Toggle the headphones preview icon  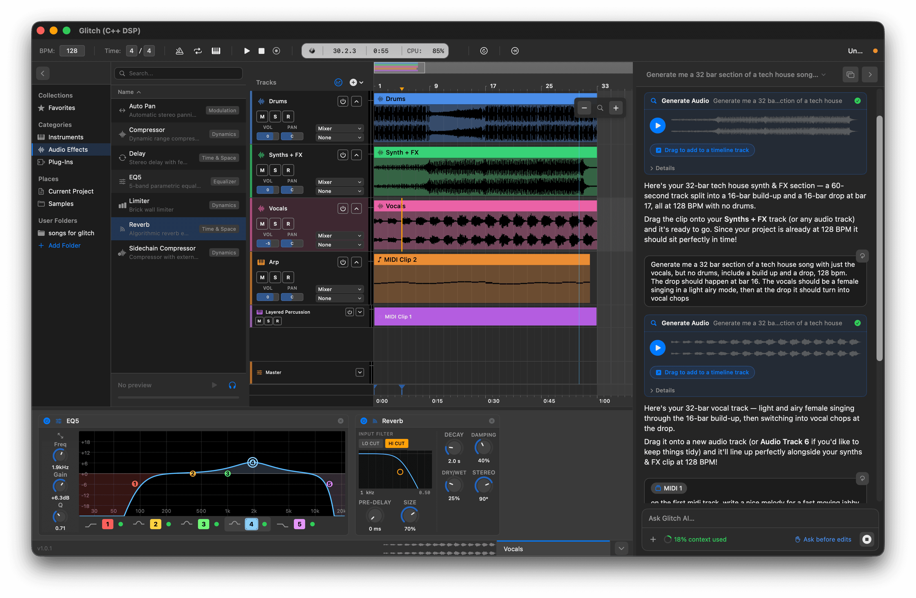(x=232, y=385)
